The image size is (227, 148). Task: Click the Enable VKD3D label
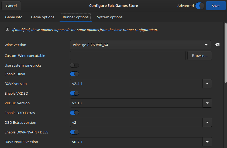click(16, 93)
